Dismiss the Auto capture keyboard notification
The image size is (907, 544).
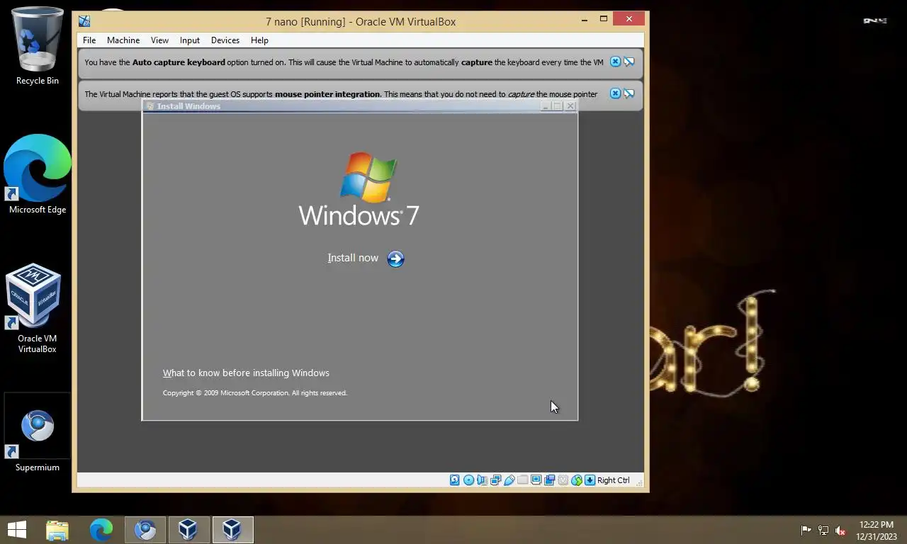(x=615, y=62)
